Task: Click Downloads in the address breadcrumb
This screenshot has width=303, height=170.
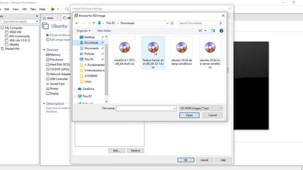Action: (127, 23)
